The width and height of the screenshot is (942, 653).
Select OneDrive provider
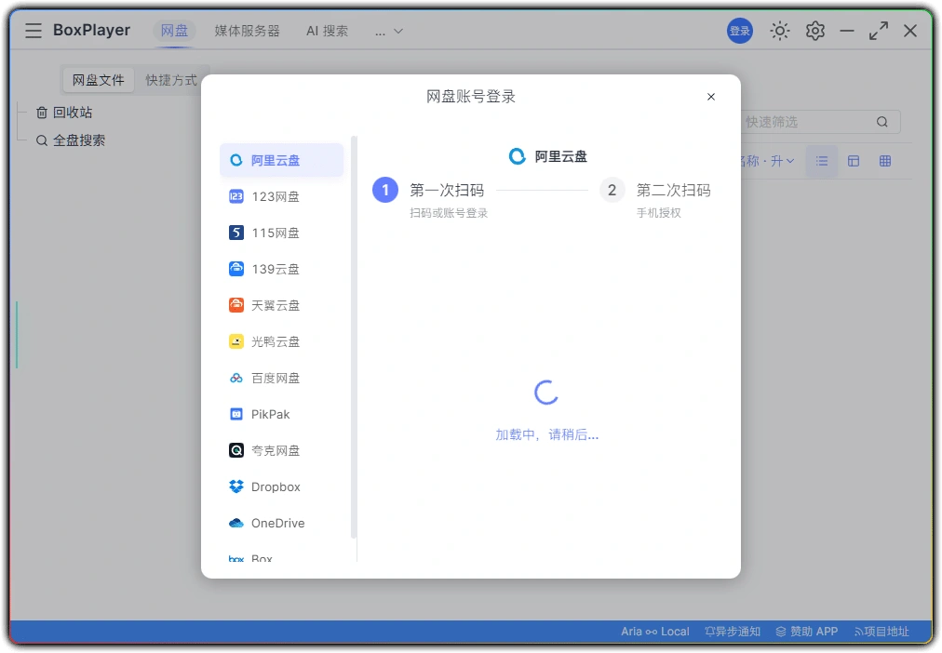(282, 524)
